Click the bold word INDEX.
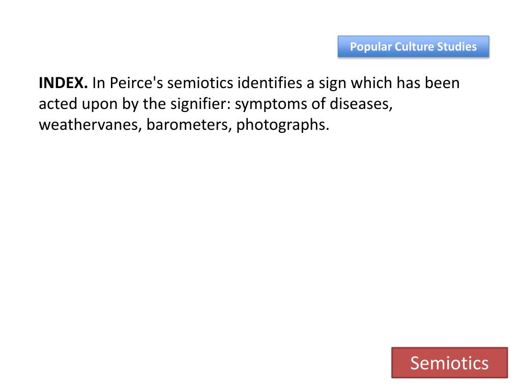Screen dimensions: 521x391 pyautogui.click(x=63, y=83)
